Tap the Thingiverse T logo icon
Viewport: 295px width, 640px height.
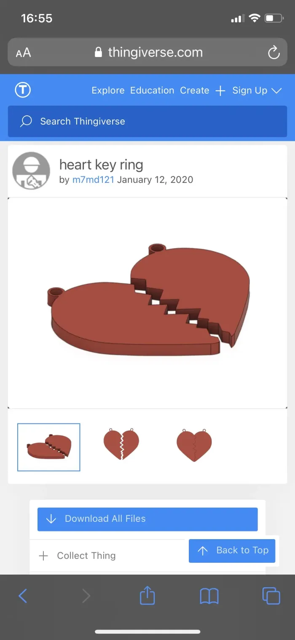[x=23, y=90]
